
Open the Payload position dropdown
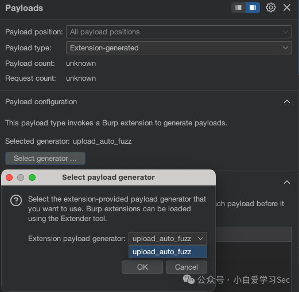179,32
